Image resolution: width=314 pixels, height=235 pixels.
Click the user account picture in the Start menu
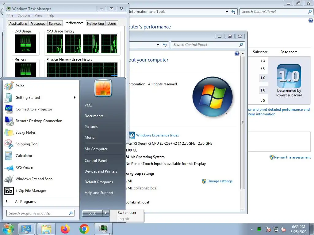[103, 88]
